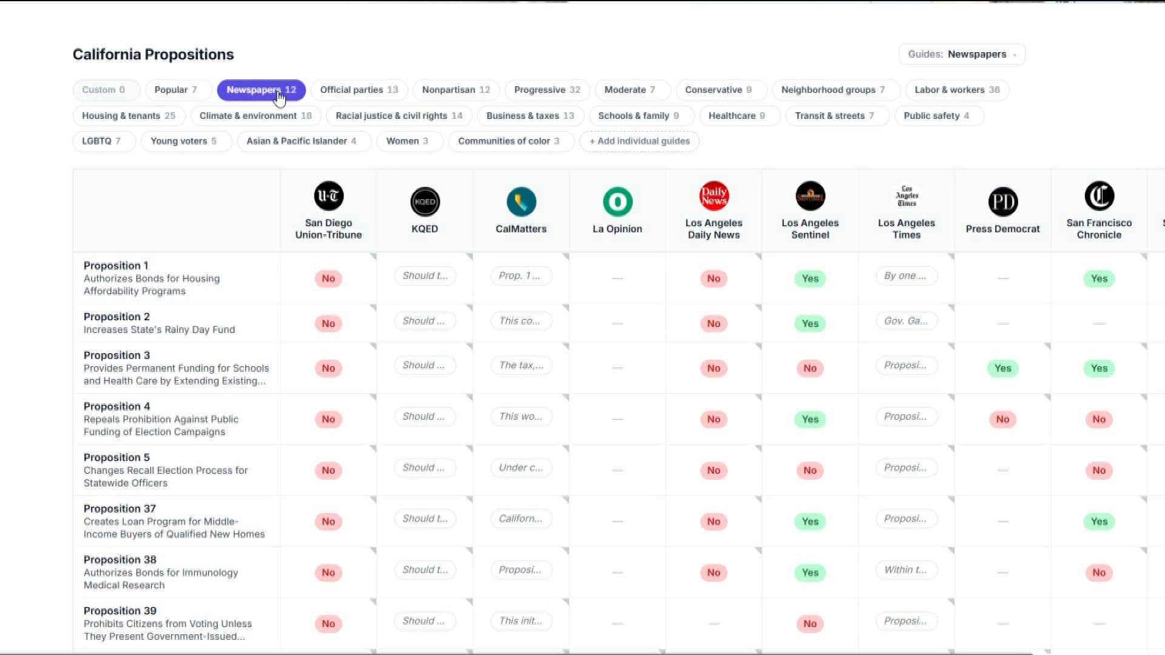
Task: Open the Proposition 37 title link
Action: coord(120,509)
